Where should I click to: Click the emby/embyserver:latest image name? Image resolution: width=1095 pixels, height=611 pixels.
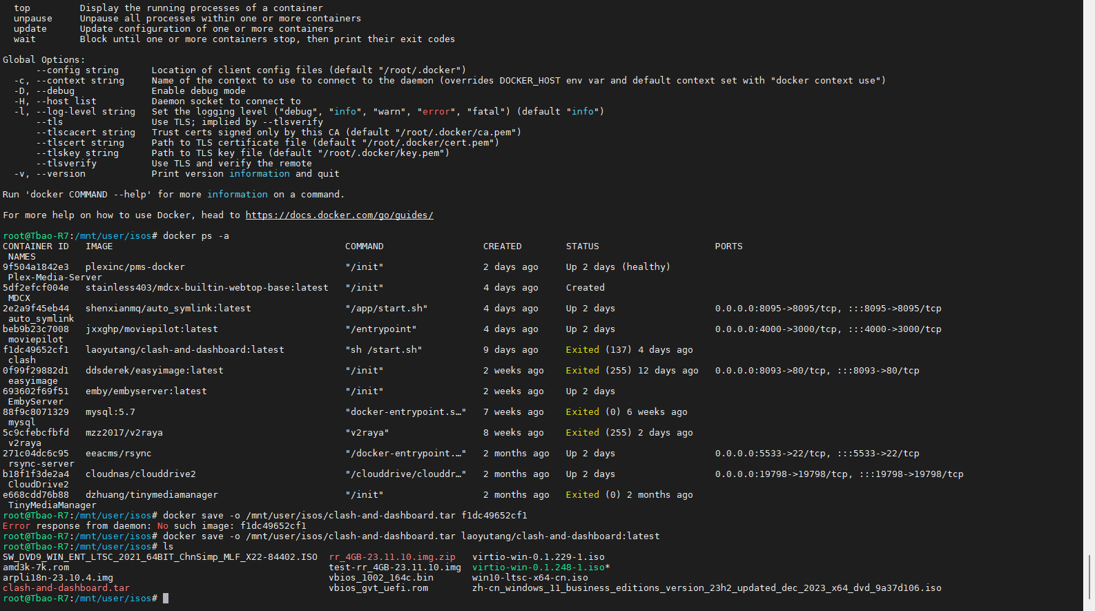click(146, 391)
